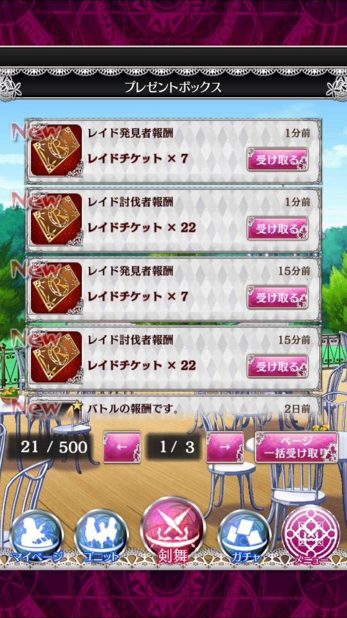Tap ページ一括受け取り to claim whole page
This screenshot has width=347, height=618.
[297, 447]
